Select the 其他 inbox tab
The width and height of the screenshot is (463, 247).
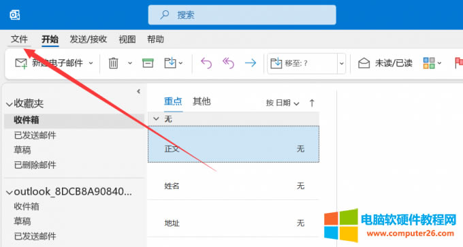tap(202, 101)
